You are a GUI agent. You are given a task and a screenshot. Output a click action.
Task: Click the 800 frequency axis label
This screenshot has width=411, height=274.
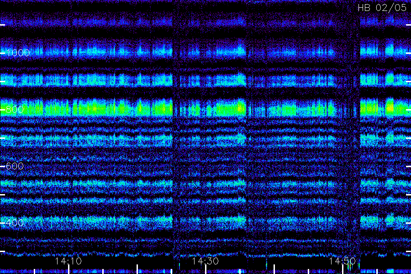point(15,110)
